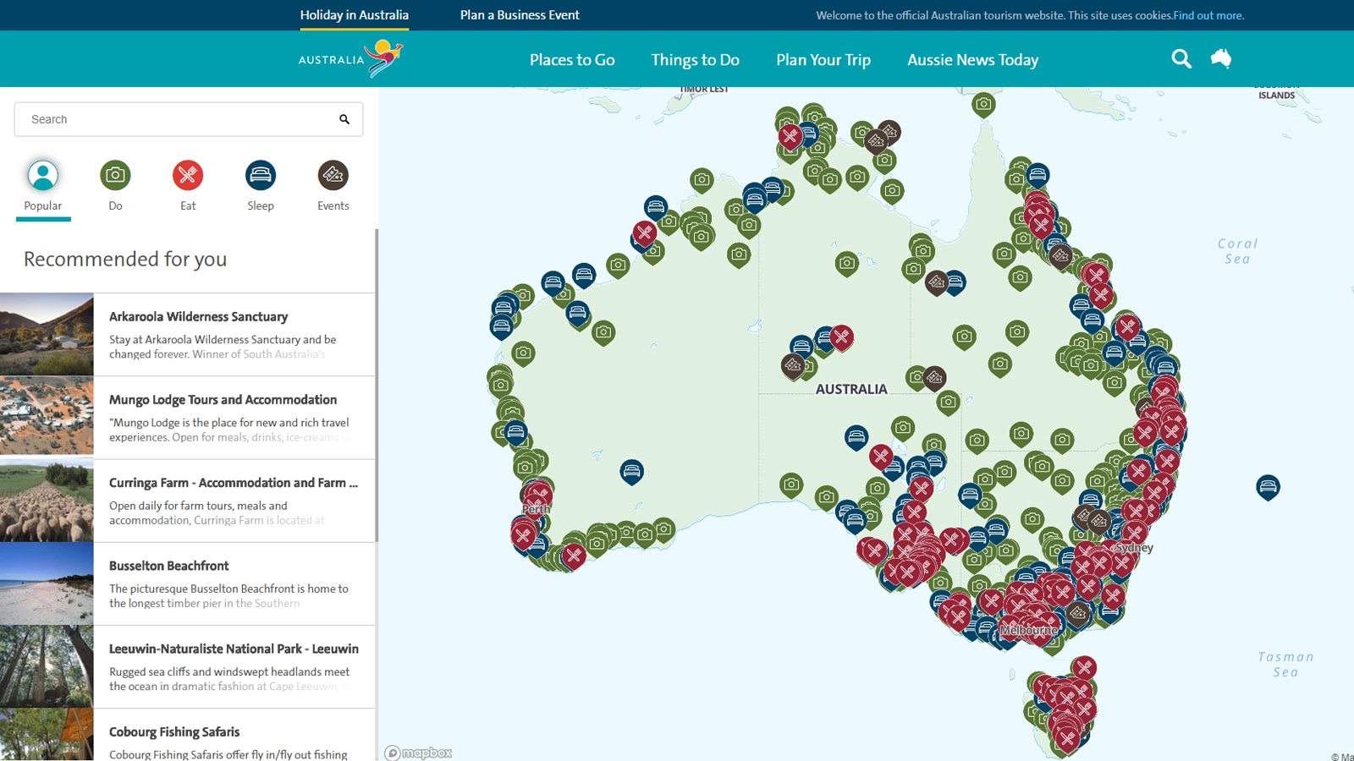1354x761 pixels.
Task: Click the search magnifier in the header
Action: pyautogui.click(x=1181, y=58)
